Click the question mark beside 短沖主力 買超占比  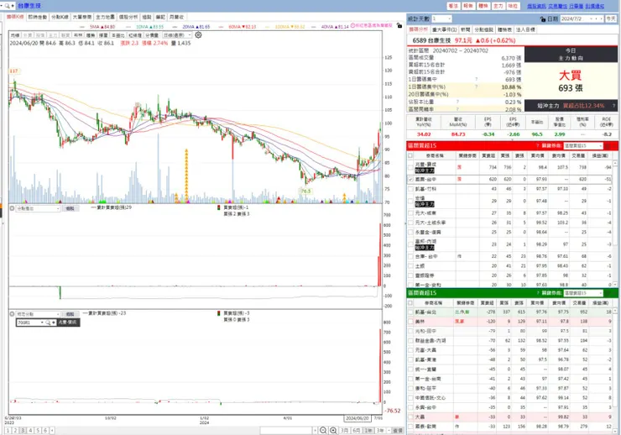pyautogui.click(x=613, y=106)
